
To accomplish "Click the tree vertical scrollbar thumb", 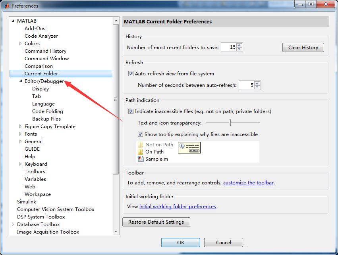I will (116, 99).
